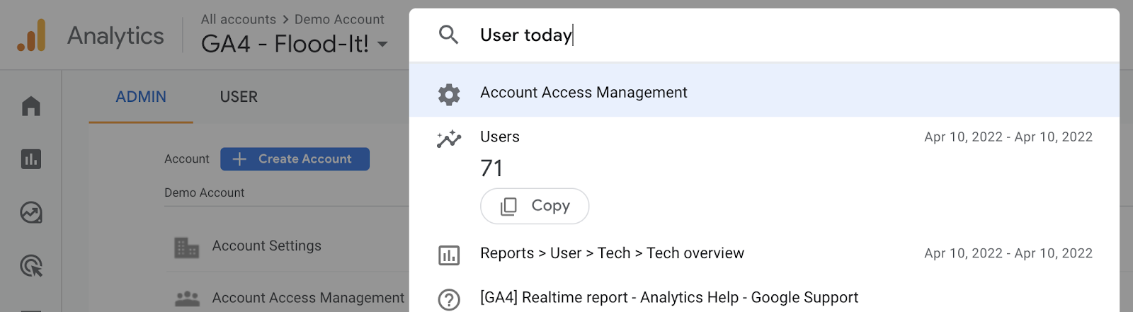Screen dimensions: 1133x312
Task: Click the help question-mark icon
Action: click(x=449, y=299)
